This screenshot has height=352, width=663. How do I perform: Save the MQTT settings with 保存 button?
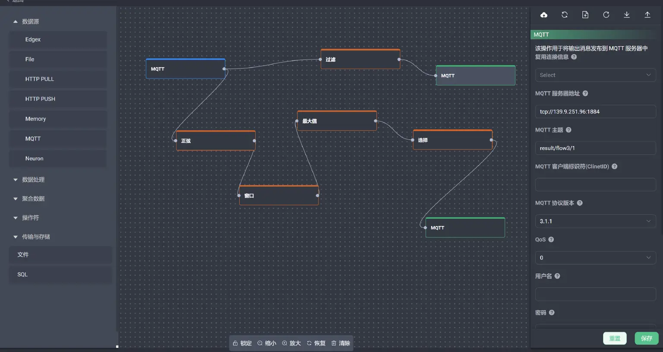click(x=646, y=338)
